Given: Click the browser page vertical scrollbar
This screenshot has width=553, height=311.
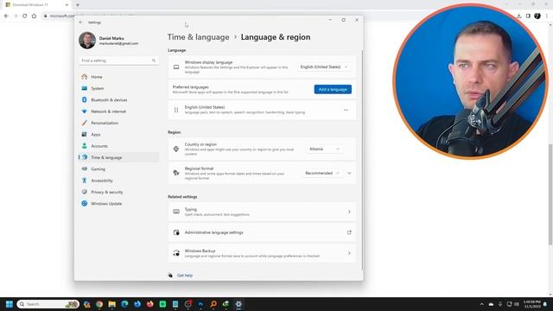Looking at the screenshot, I should 550,194.
